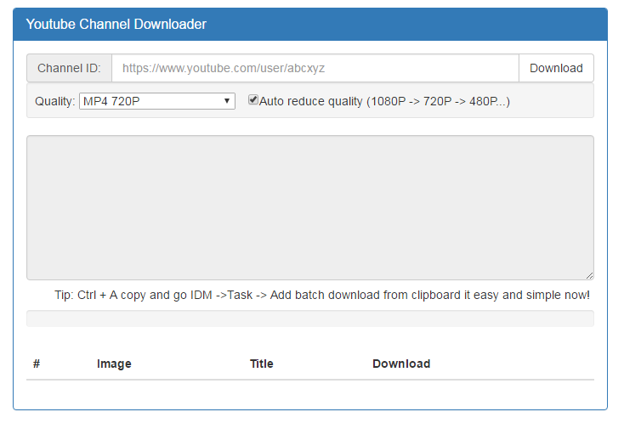Click the 'Title' column header
624x423 pixels.
(262, 364)
